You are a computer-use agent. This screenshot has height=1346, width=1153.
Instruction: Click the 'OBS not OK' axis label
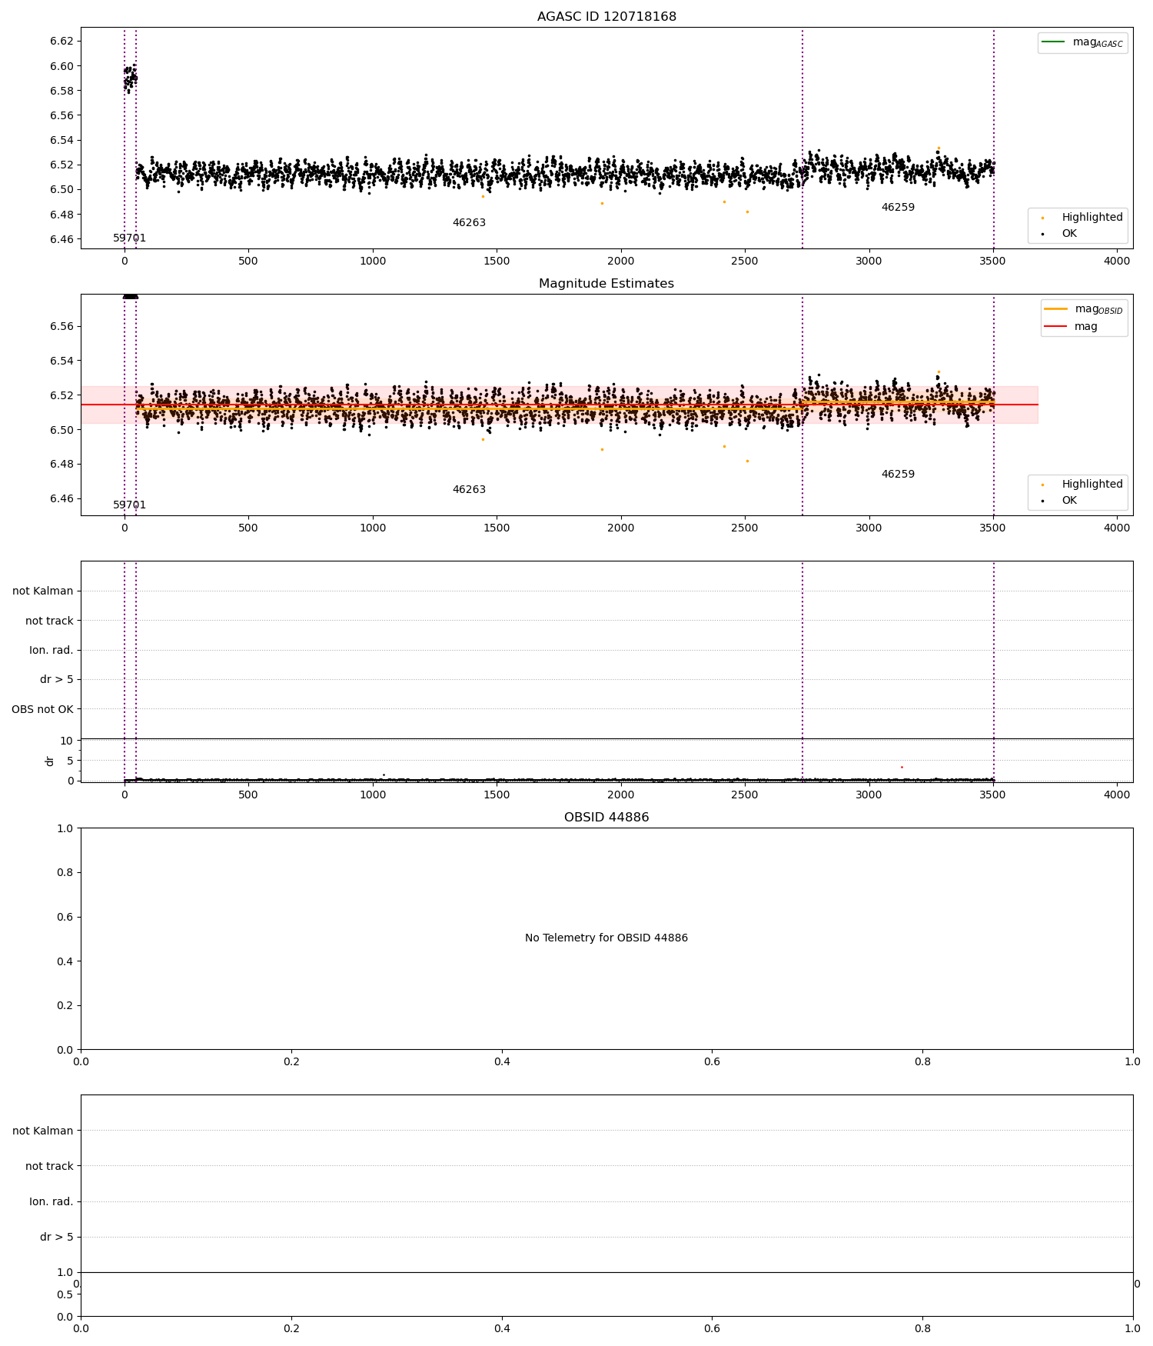pos(42,709)
